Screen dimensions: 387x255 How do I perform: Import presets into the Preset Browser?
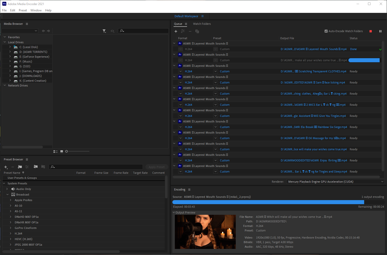click(36, 167)
